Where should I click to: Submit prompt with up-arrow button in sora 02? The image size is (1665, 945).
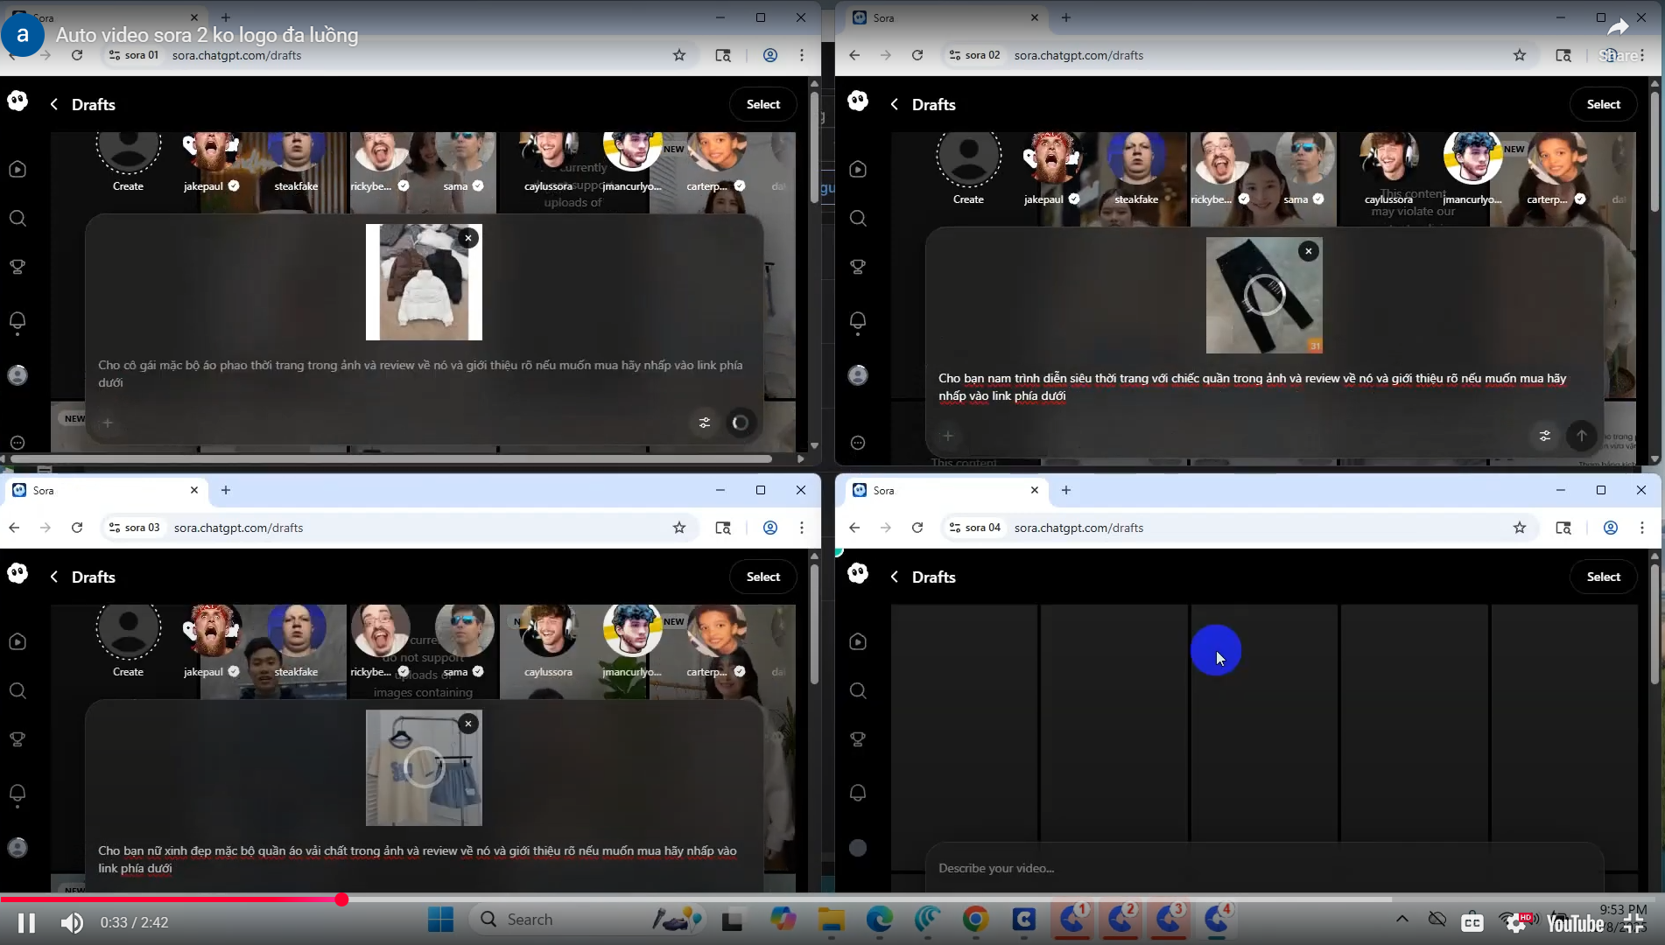pos(1581,436)
